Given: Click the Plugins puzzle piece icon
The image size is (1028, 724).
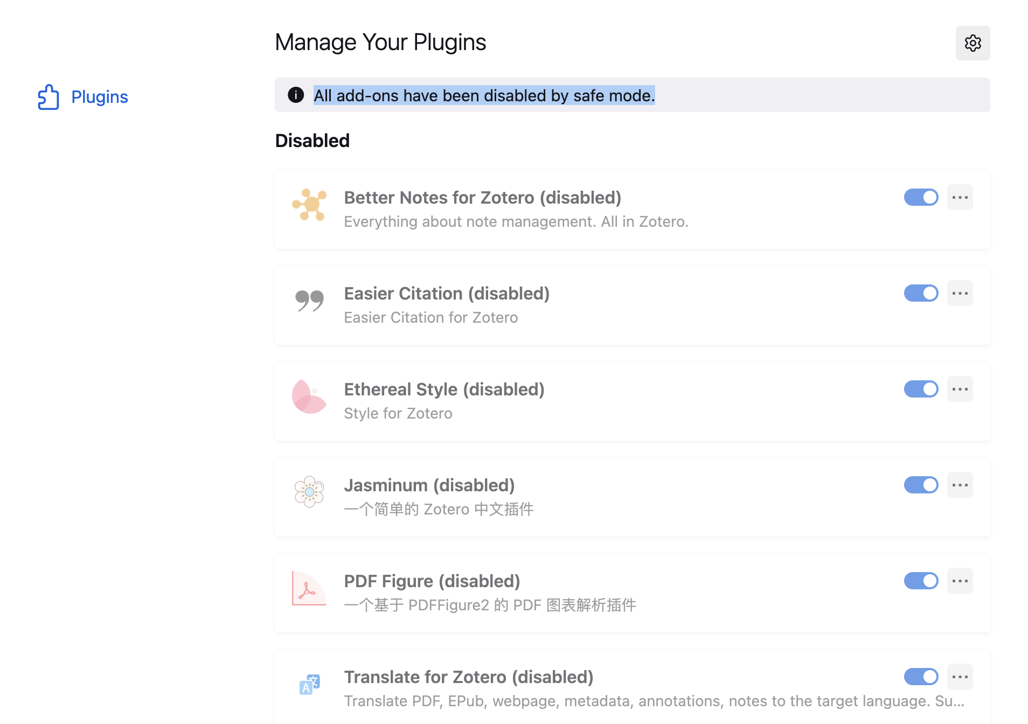Looking at the screenshot, I should pos(48,97).
